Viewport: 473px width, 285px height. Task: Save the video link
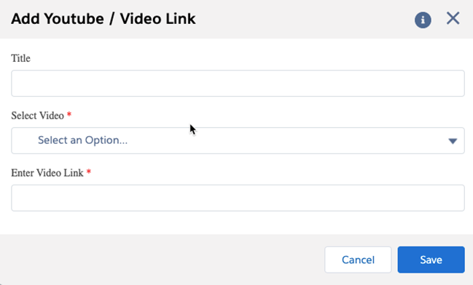431,260
